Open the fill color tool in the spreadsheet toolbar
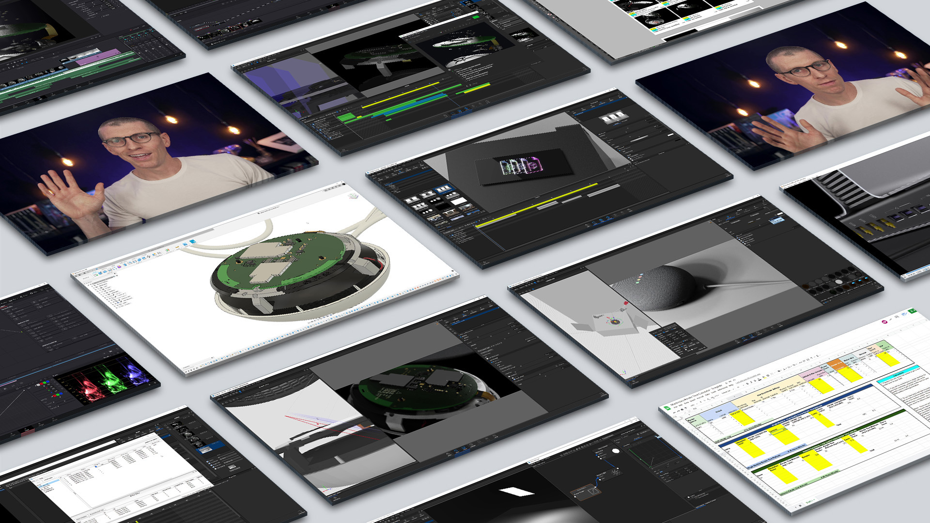Image resolution: width=930 pixels, height=523 pixels. pos(765,377)
